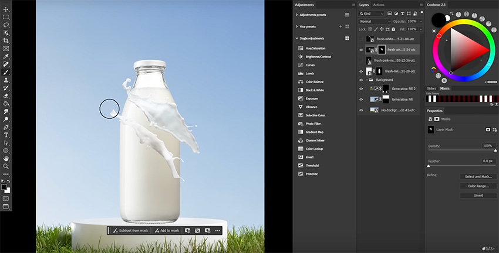
Task: Select the Eraser tool
Action: coord(6,95)
